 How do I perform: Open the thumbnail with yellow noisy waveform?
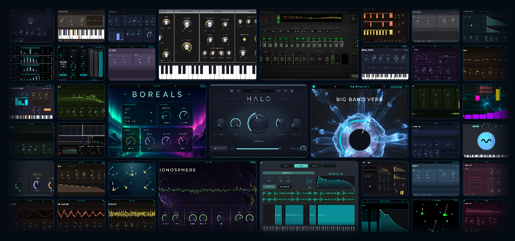132,216
